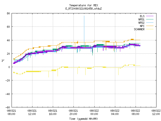Click the "Time (yymmdd HH:MM)" axis label
Image resolution: width=161 pixels, height=121 pixels.
(x=84, y=119)
